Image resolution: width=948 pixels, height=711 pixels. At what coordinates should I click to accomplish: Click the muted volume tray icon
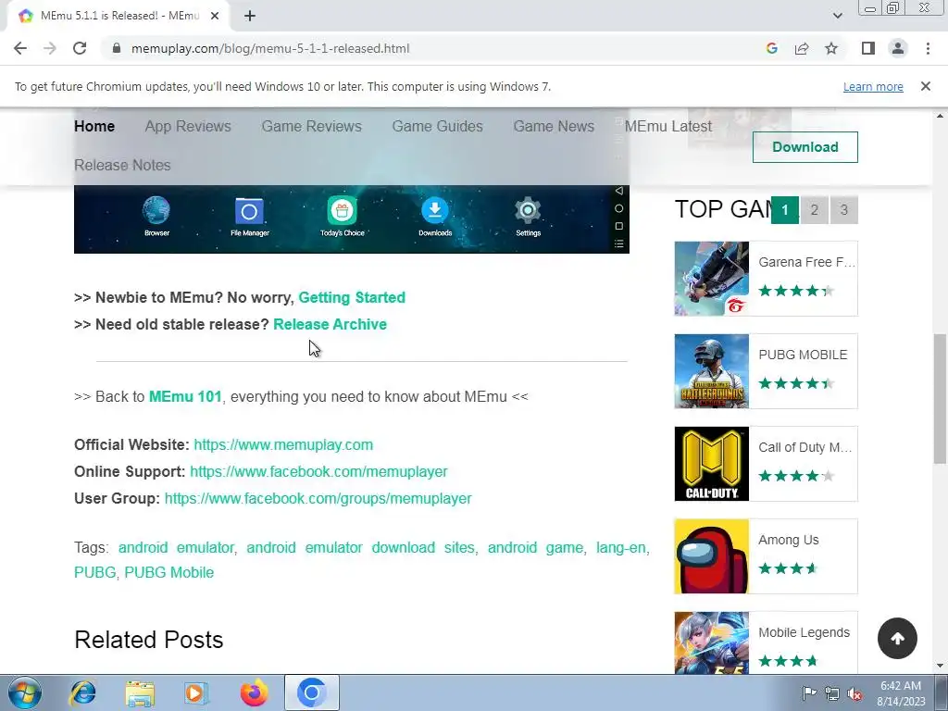[854, 692]
